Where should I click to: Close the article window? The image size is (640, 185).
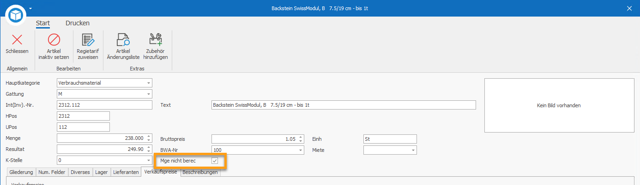pos(629,8)
